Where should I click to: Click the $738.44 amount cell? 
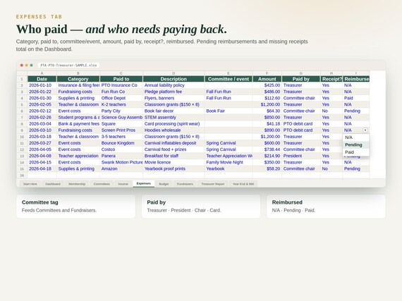pos(267,149)
